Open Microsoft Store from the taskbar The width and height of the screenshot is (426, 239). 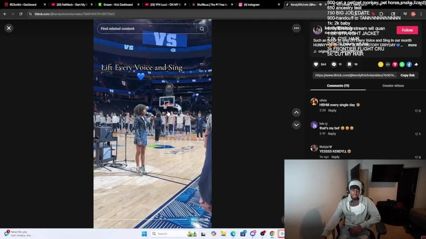[x=243, y=234]
